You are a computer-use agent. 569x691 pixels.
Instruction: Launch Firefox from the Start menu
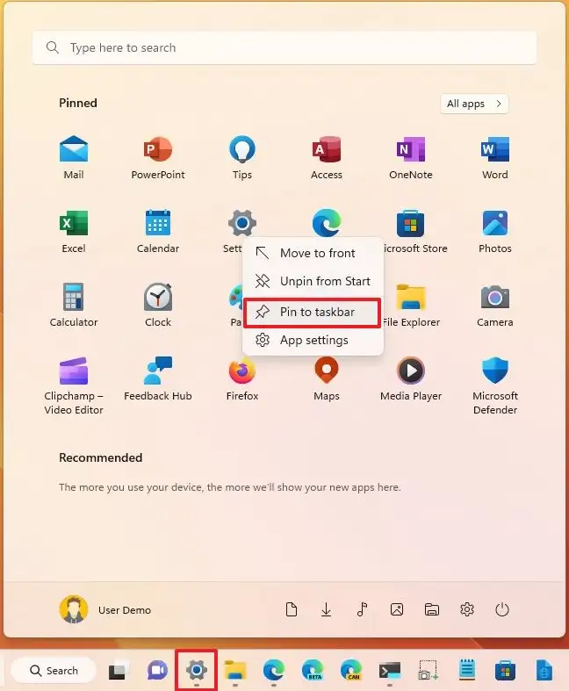(242, 379)
